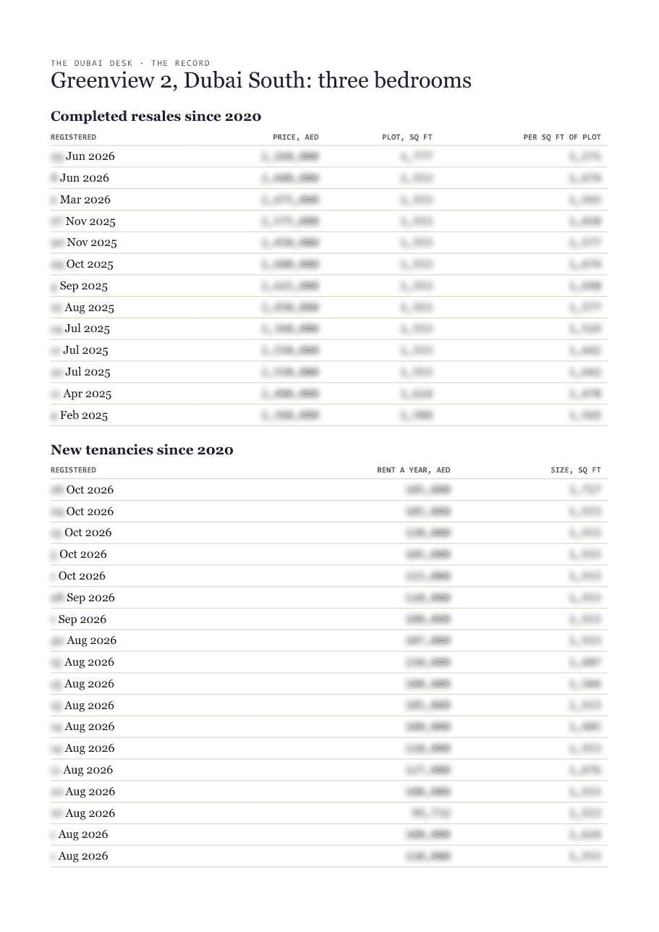Select the Sep 2025 resale row
Image resolution: width=659 pixels, height=932 pixels.
click(329, 286)
